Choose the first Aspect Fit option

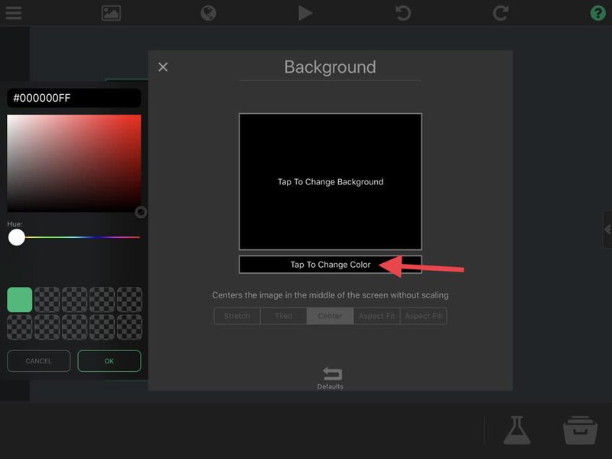(376, 316)
